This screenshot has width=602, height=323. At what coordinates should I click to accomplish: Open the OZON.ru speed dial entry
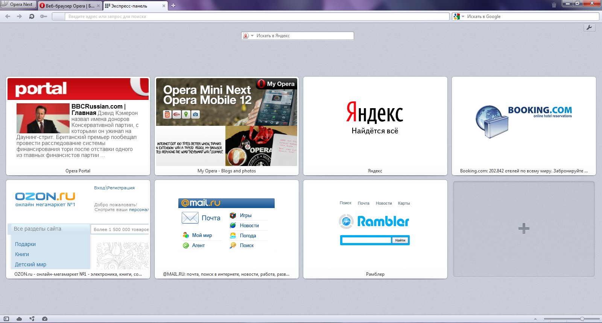tap(78, 229)
